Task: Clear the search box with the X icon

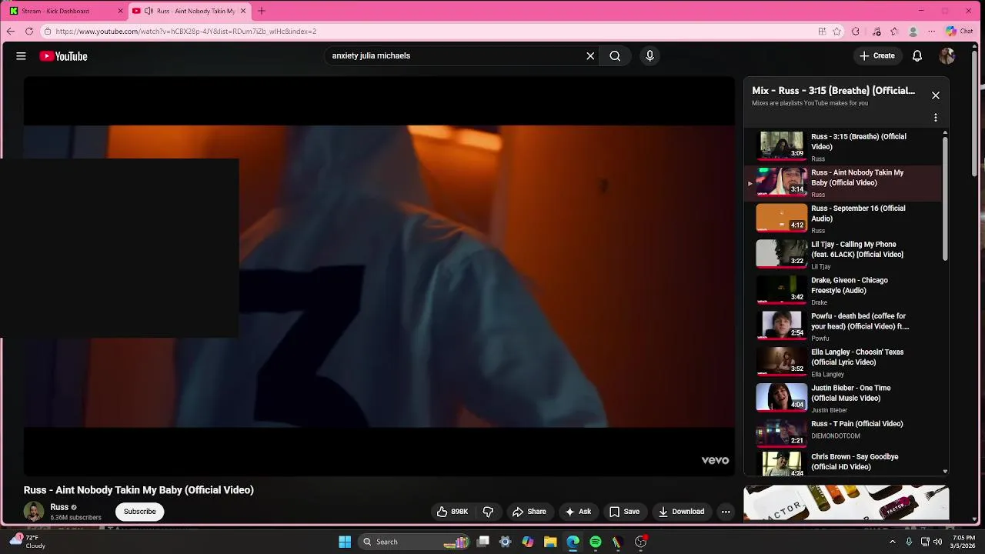Action: tap(590, 56)
